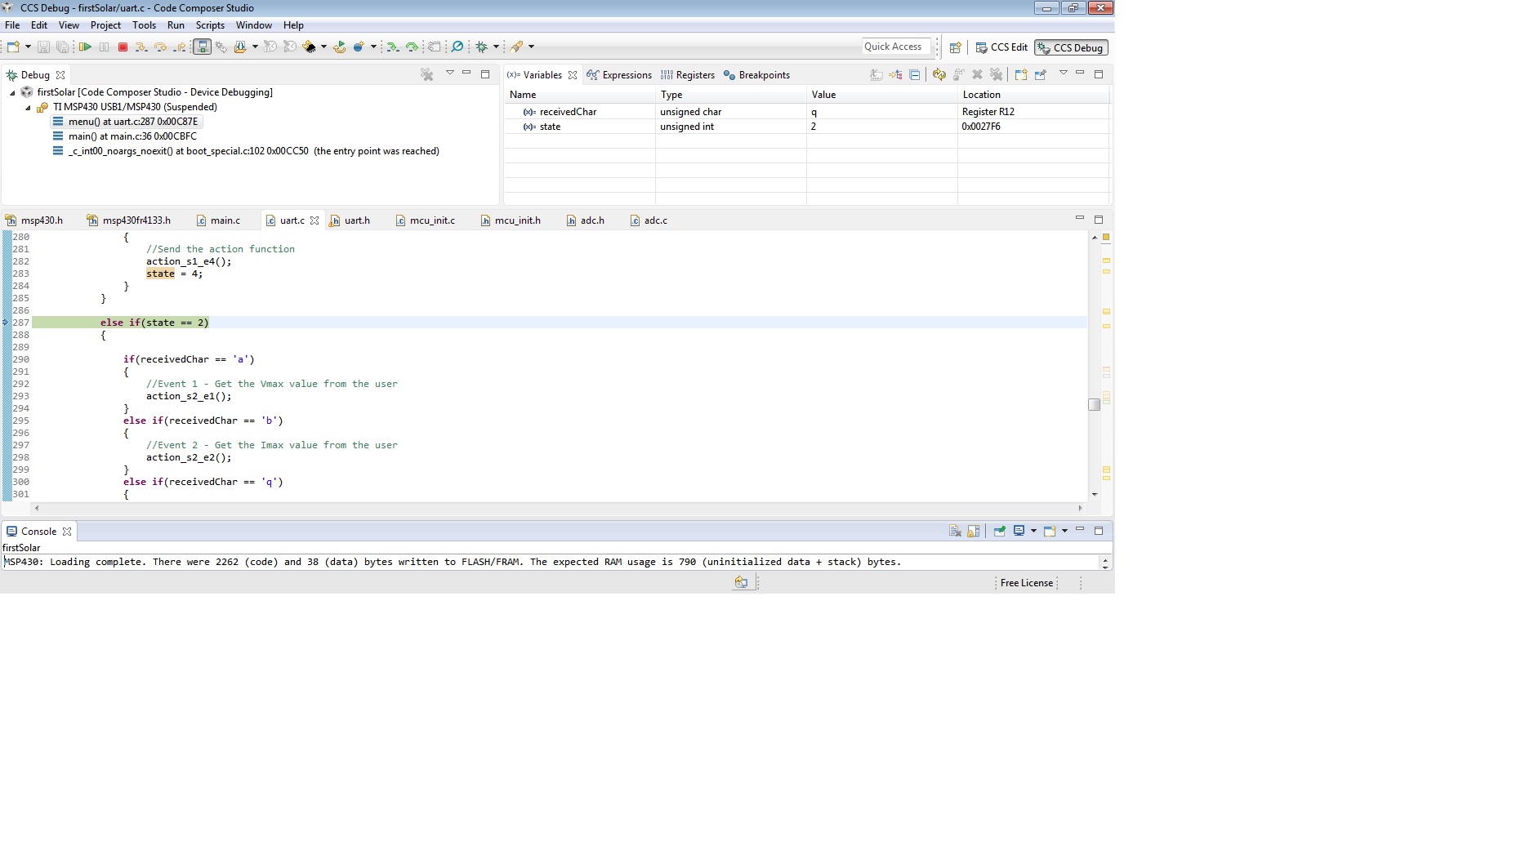This screenshot has height=859, width=1521.
Task: Open the main.c editor tab
Action: coord(218,220)
